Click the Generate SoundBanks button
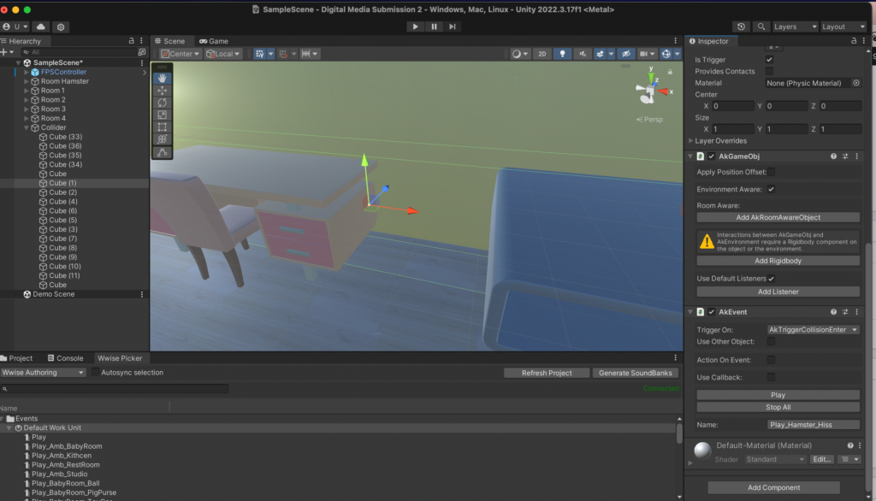876x501 pixels. [637, 373]
